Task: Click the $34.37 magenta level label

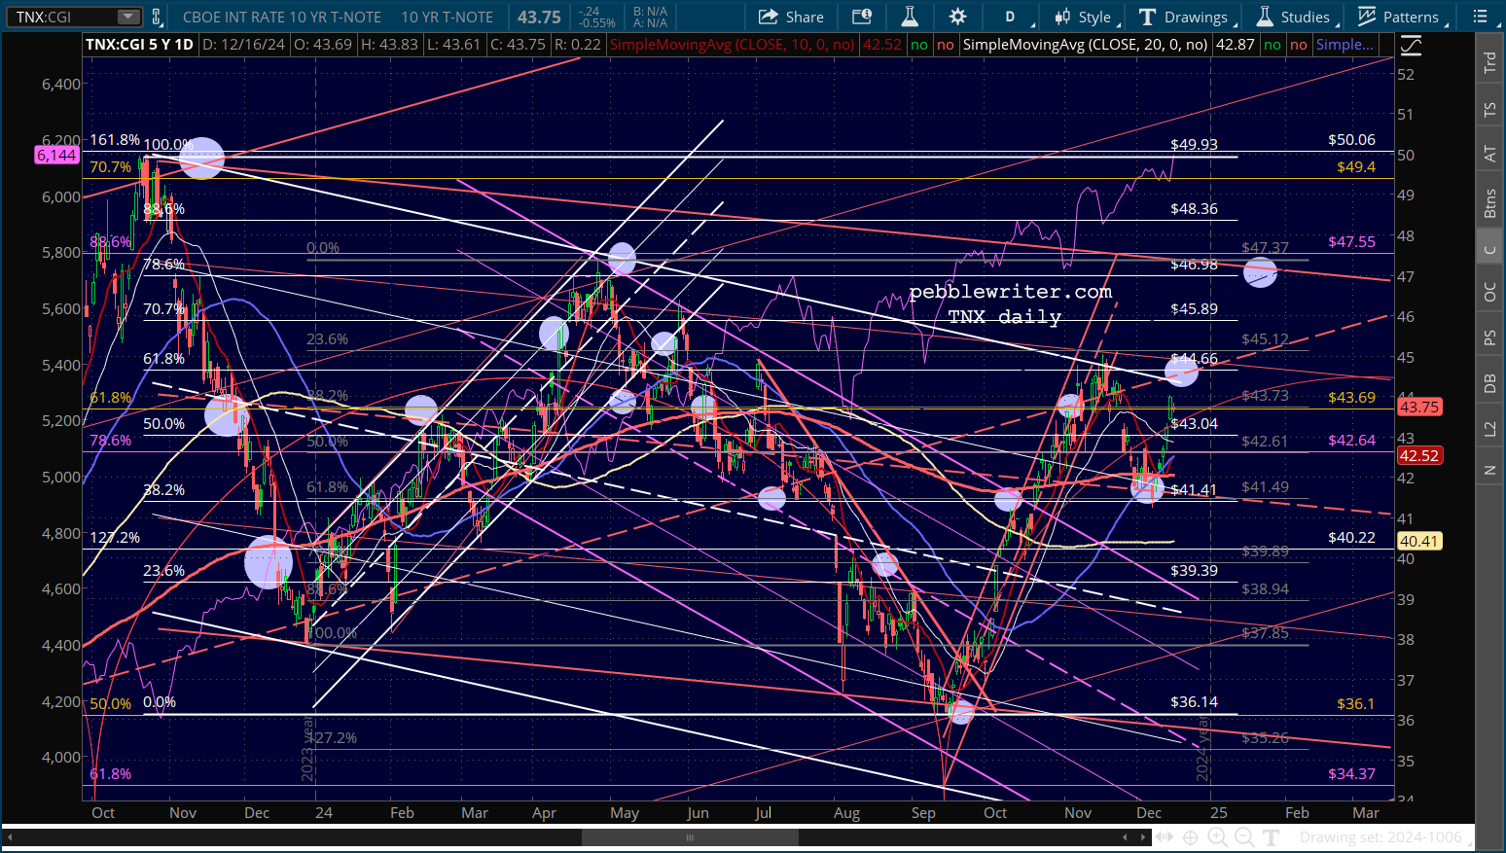Action: coord(1352,774)
